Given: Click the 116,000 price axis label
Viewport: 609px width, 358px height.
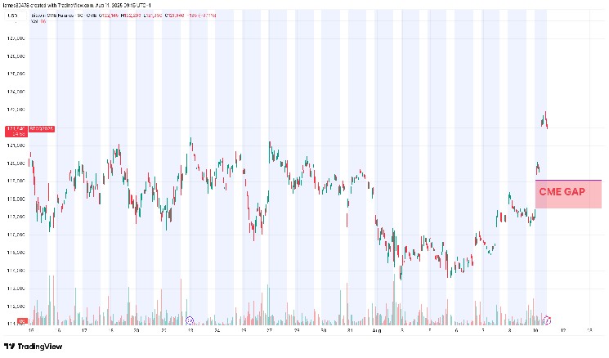Looking at the screenshot, I should coord(16,235).
